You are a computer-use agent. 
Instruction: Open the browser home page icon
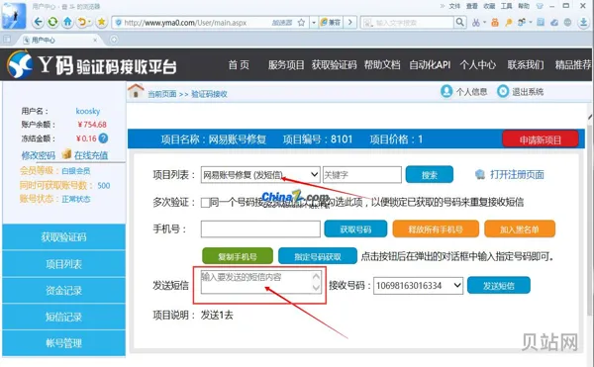coord(67,22)
